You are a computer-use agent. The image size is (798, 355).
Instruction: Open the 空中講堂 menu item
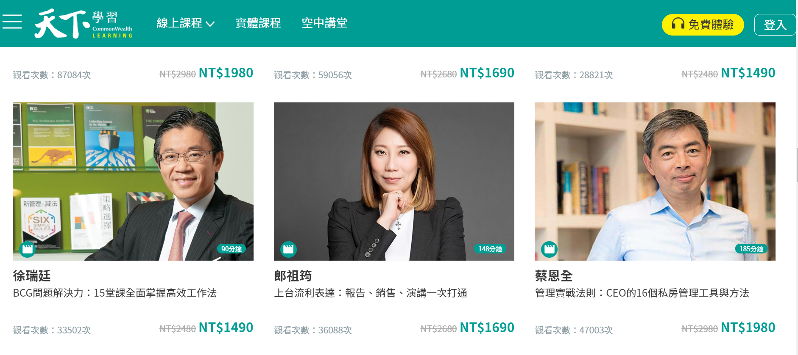324,23
